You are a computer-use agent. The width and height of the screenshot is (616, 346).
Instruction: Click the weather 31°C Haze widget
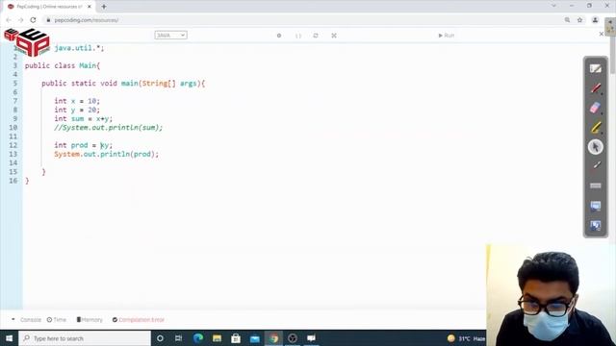466,338
